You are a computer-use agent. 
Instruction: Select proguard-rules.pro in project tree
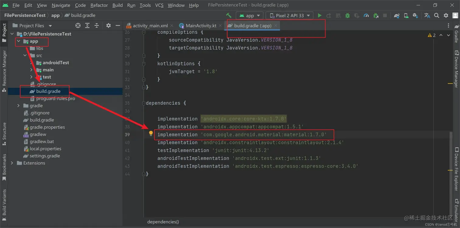pyautogui.click(x=56, y=98)
